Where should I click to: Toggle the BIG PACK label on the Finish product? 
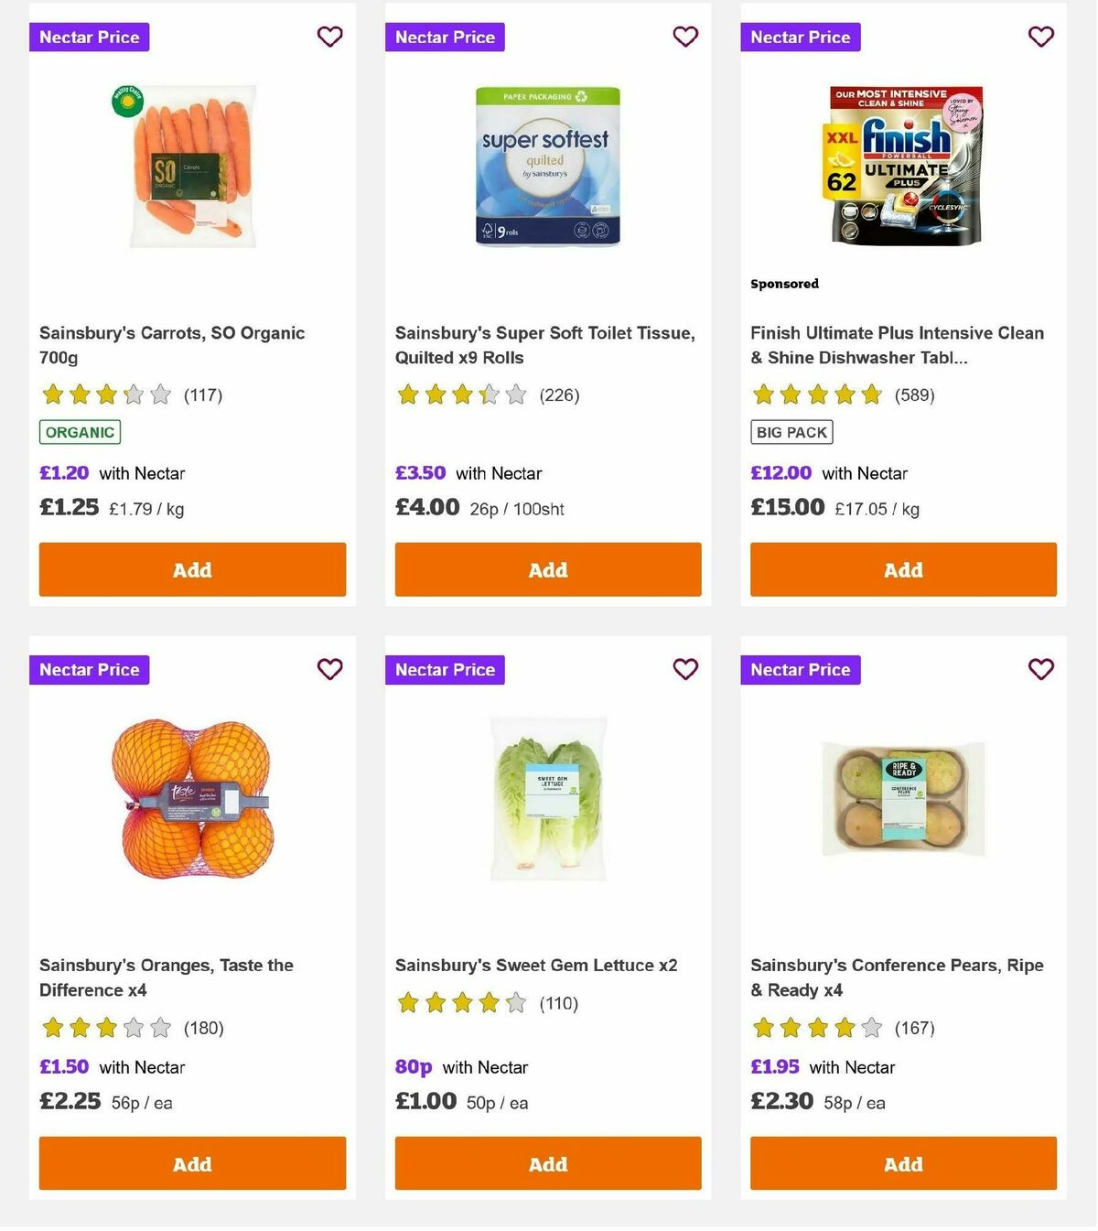[791, 431]
